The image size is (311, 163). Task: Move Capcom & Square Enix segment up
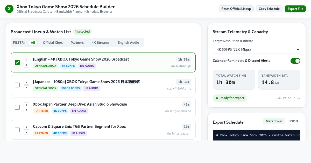pos(26,127)
